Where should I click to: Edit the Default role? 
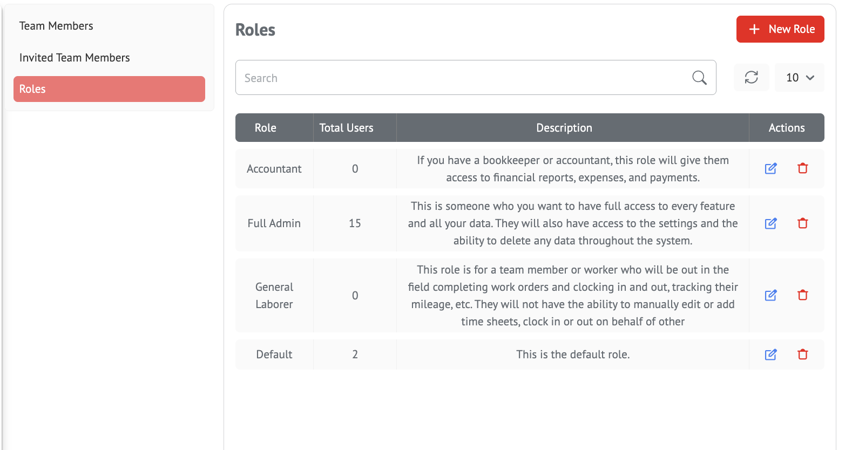pyautogui.click(x=770, y=354)
